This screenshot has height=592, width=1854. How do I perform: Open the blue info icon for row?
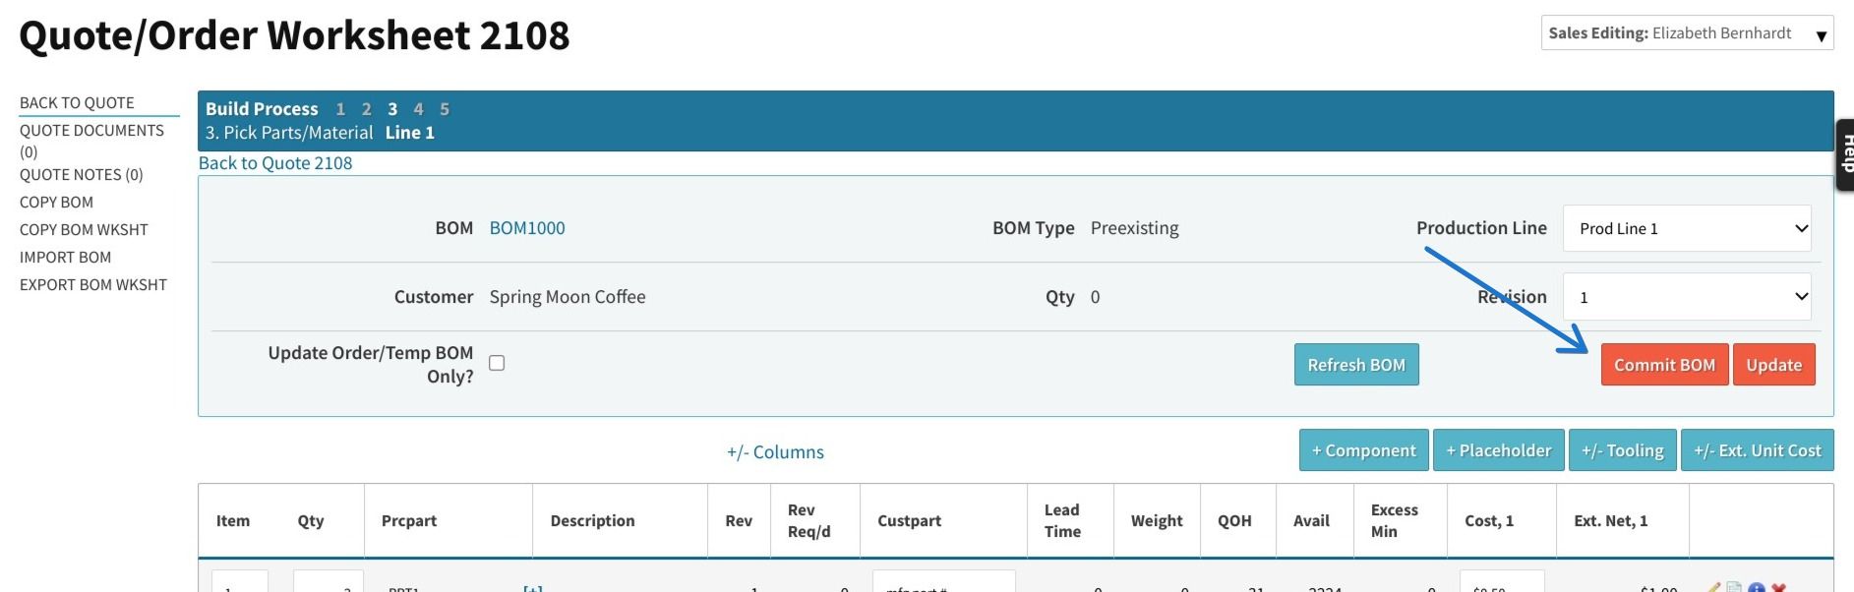click(1756, 587)
